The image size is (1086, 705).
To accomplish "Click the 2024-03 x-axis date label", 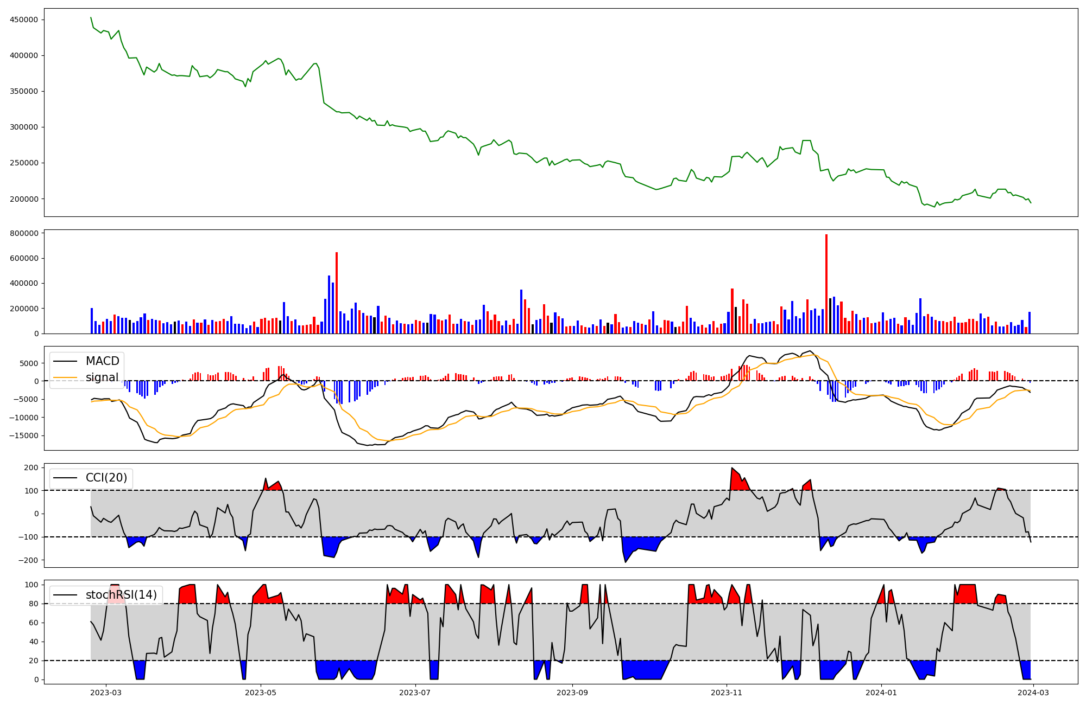I will click(x=1033, y=693).
